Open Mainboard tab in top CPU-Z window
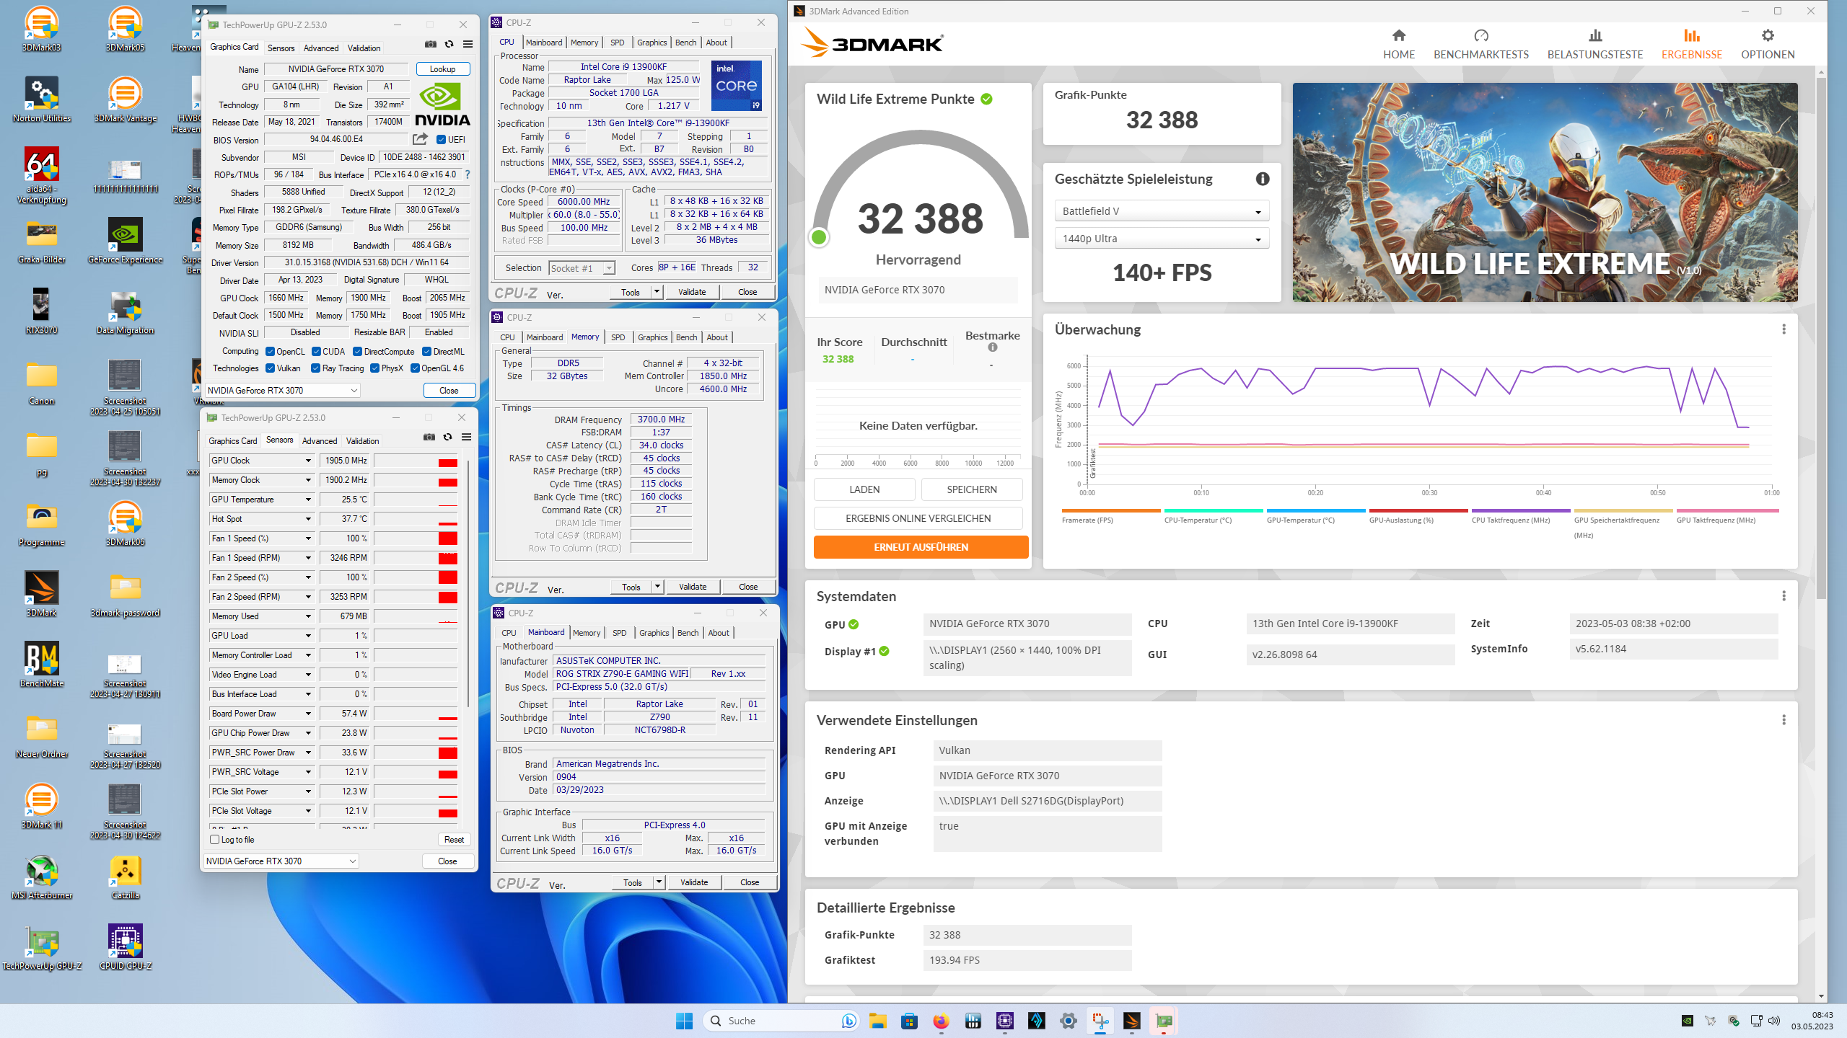 coord(544,43)
